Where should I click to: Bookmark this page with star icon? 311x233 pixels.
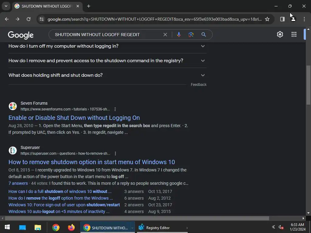tap(267, 19)
